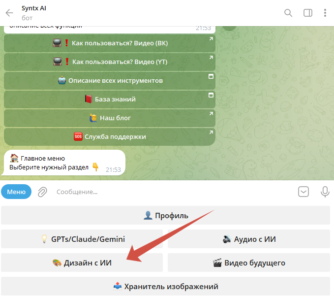The width and height of the screenshot is (334, 297).
Task: Select Видео будущего keyboard button
Action: [x=249, y=263]
